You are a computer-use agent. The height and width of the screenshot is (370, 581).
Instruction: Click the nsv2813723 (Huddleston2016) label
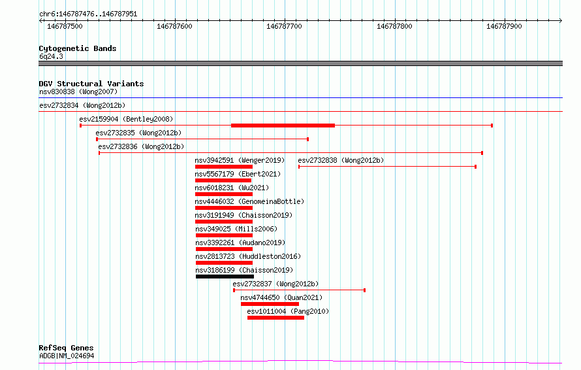(x=248, y=256)
